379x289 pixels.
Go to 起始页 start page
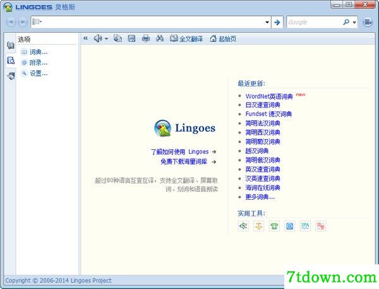pyautogui.click(x=223, y=39)
